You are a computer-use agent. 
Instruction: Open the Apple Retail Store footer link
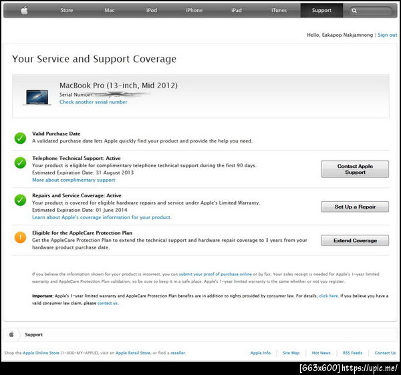tap(133, 353)
